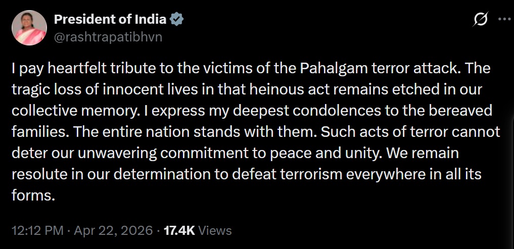Click the display name President of India

pos(110,20)
